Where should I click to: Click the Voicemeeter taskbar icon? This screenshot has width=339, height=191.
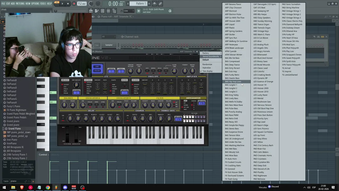click(x=74, y=188)
